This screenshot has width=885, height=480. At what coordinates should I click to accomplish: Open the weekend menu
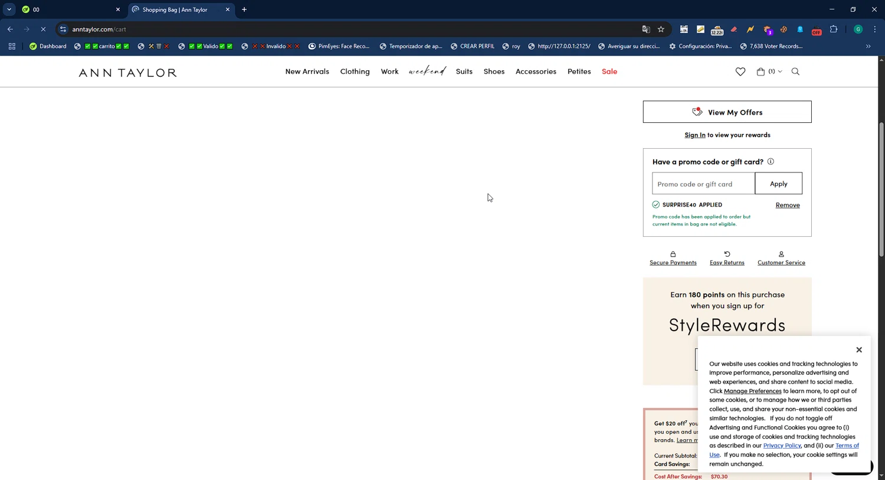point(427,71)
